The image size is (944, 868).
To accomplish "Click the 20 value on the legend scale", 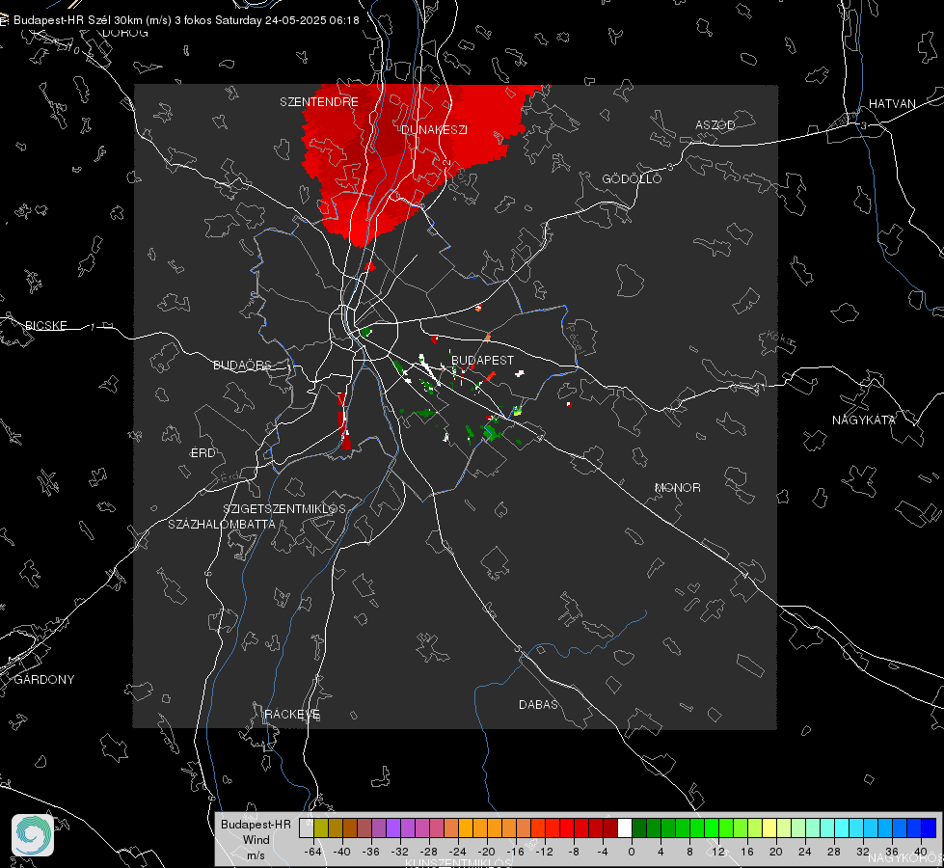I will click(x=776, y=852).
